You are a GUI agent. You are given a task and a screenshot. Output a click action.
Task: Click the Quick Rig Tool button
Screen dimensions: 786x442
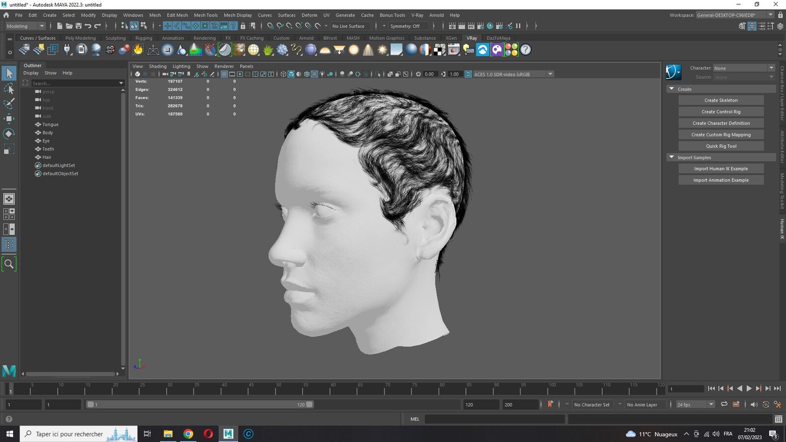pyautogui.click(x=721, y=146)
